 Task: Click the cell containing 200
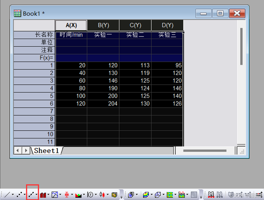tap(103, 96)
